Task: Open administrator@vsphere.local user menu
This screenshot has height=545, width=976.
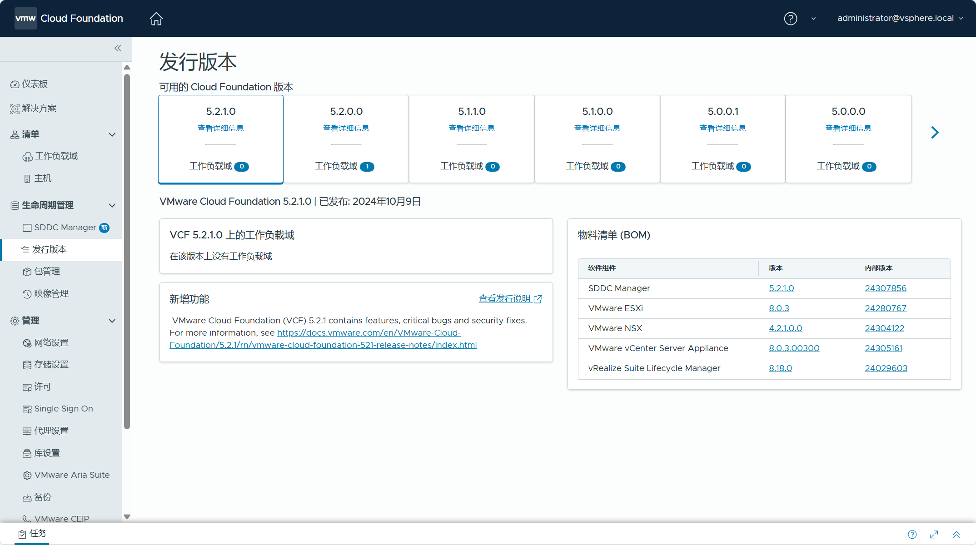Action: click(900, 18)
